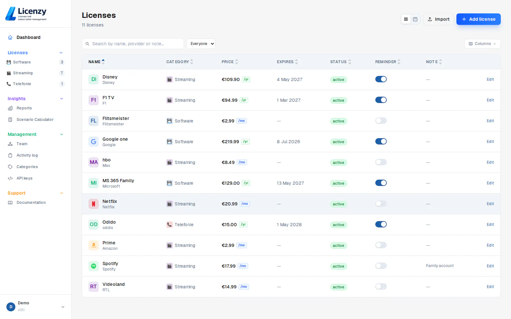This screenshot has width=511, height=319.
Task: Enable reminder for Flitsmeister
Action: pyautogui.click(x=381, y=121)
